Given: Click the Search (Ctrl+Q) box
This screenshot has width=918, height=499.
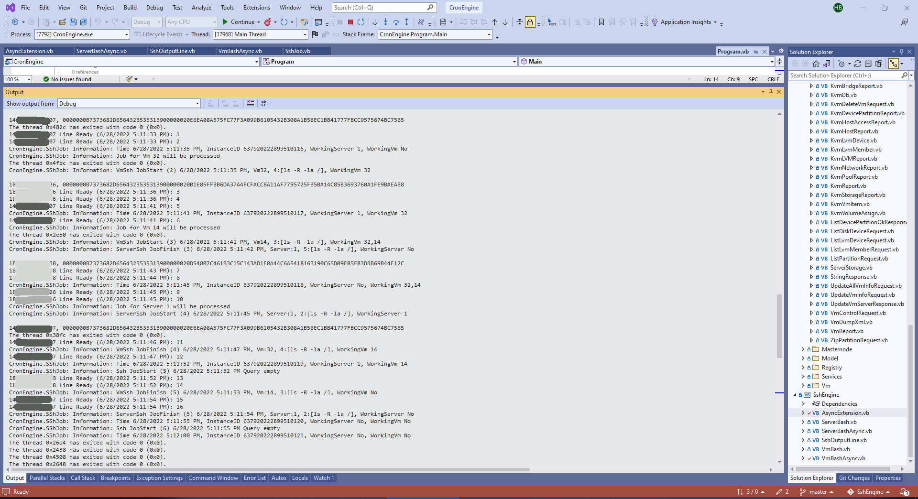Looking at the screenshot, I should tap(383, 8).
